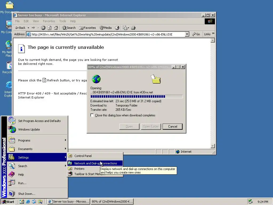This screenshot has width=273, height=205.
Task: Open Network and Dial-up Connections
Action: tap(95, 163)
